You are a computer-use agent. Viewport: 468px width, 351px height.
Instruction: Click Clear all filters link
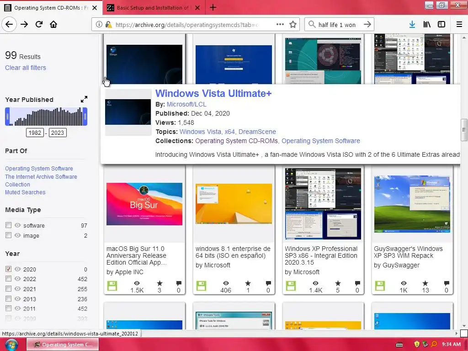click(x=26, y=68)
